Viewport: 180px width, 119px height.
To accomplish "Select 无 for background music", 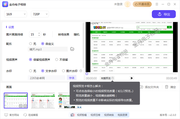I will pyautogui.click(x=31, y=44).
